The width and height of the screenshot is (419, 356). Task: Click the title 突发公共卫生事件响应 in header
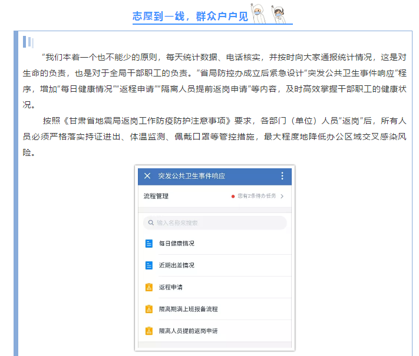pos(192,176)
